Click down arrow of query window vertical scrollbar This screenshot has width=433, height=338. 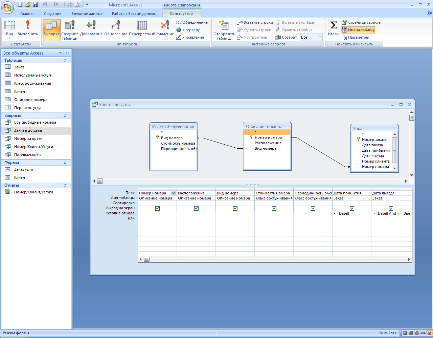pos(412,175)
